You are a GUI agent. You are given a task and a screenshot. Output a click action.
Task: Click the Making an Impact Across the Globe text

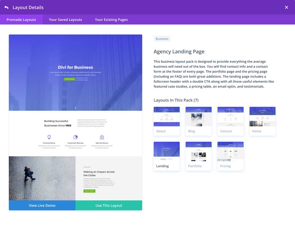(99, 174)
